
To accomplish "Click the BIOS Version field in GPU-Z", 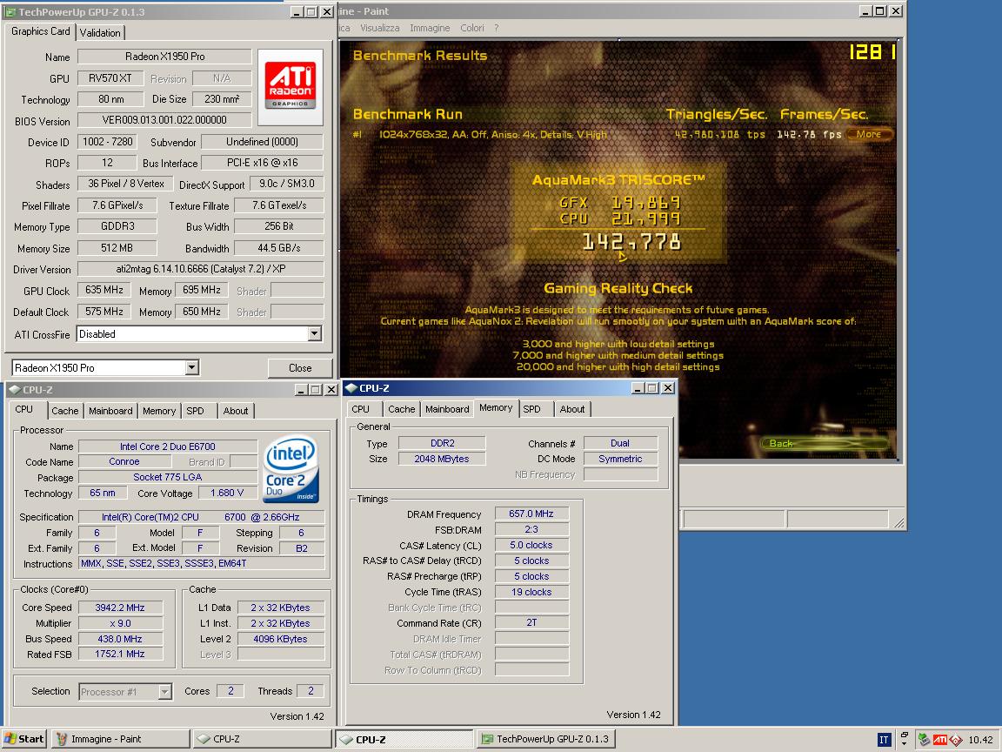I will click(165, 120).
